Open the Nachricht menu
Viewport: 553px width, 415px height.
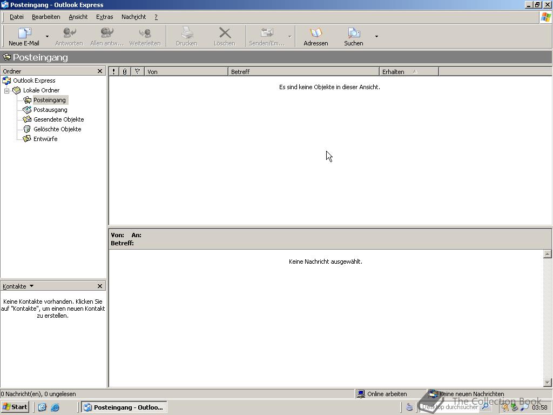[133, 17]
